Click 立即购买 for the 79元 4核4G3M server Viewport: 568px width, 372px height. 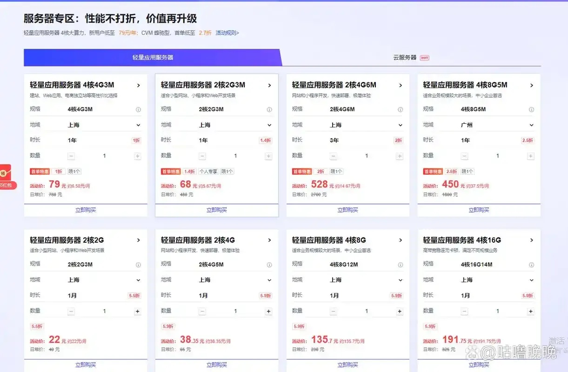[86, 210]
